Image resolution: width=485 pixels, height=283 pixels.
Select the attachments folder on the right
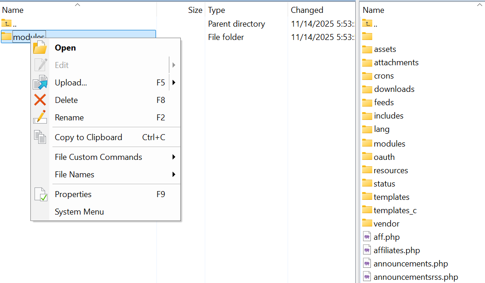click(396, 62)
